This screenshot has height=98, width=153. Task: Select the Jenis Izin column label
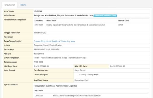click(39, 95)
